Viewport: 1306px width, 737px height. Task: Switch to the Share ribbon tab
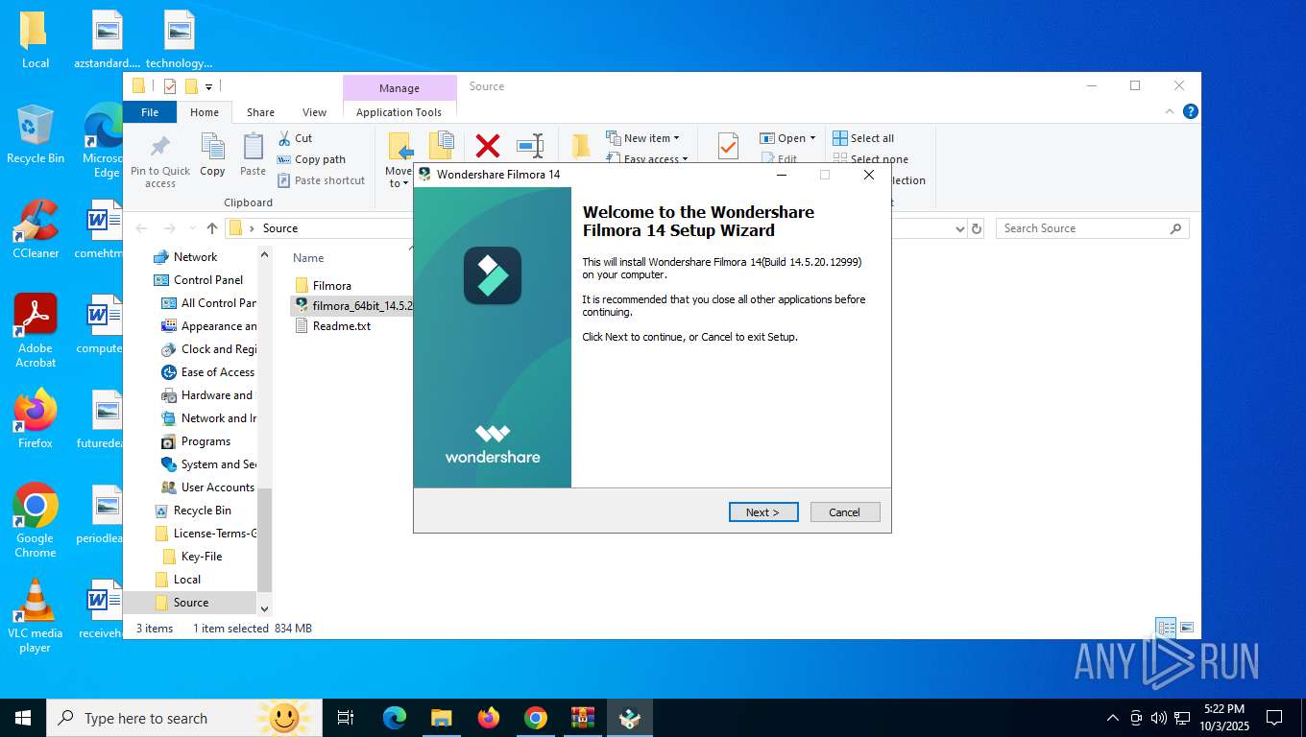(x=260, y=112)
